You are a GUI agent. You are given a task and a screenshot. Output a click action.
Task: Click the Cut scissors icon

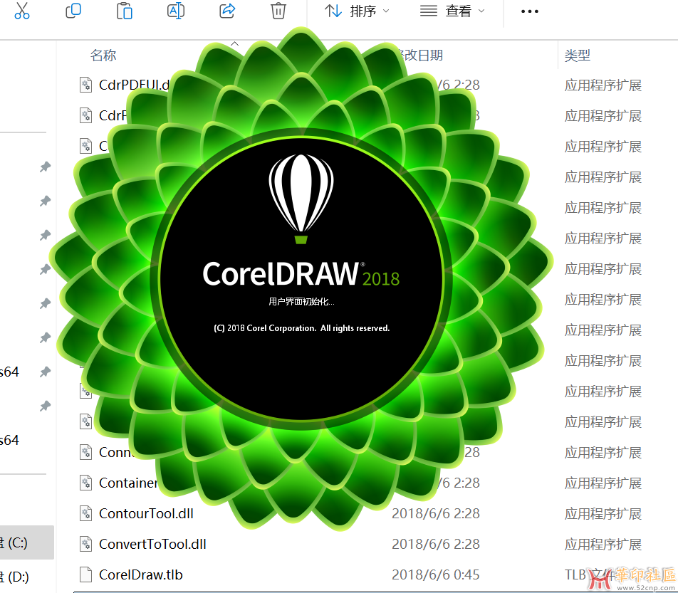pos(21,11)
